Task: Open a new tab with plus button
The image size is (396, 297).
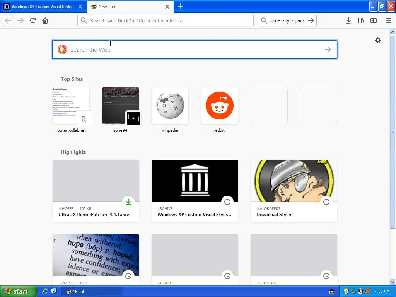Action: (180, 6)
